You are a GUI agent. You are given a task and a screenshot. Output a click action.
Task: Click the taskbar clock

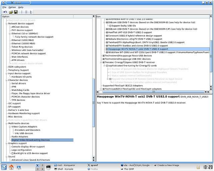click(208, 167)
